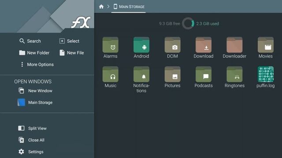
Task: Create a New Folder
Action: pyautogui.click(x=34, y=53)
